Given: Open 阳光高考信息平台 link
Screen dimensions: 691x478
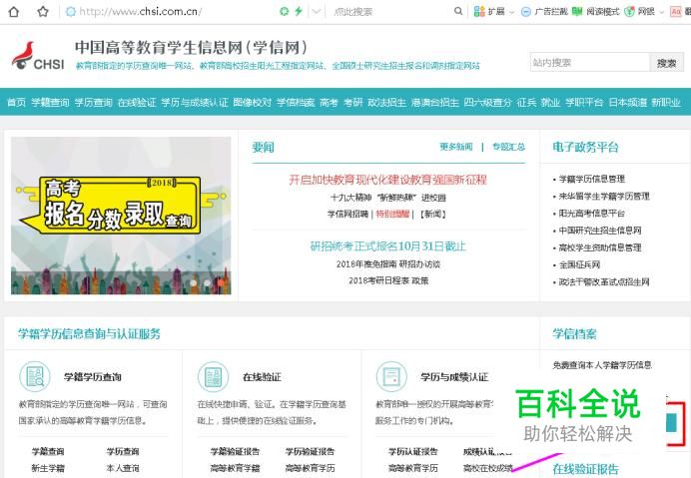Looking at the screenshot, I should [591, 214].
